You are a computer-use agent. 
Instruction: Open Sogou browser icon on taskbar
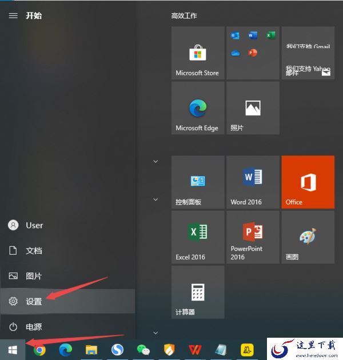[x=117, y=350]
